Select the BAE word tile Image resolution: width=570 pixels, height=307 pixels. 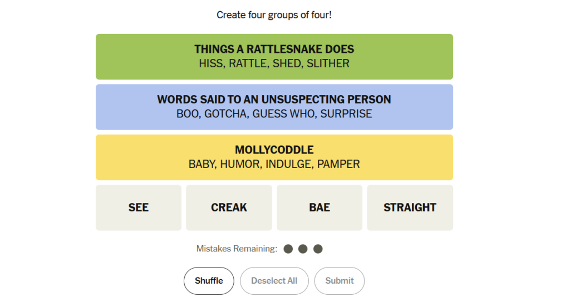(320, 207)
